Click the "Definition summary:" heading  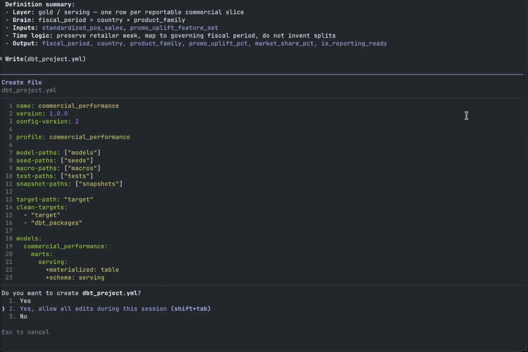(40, 5)
